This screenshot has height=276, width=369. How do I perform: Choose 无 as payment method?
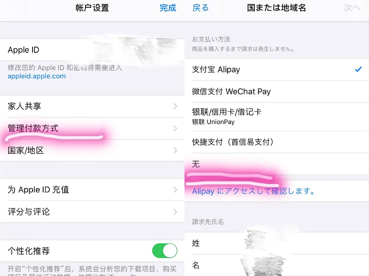(x=277, y=164)
